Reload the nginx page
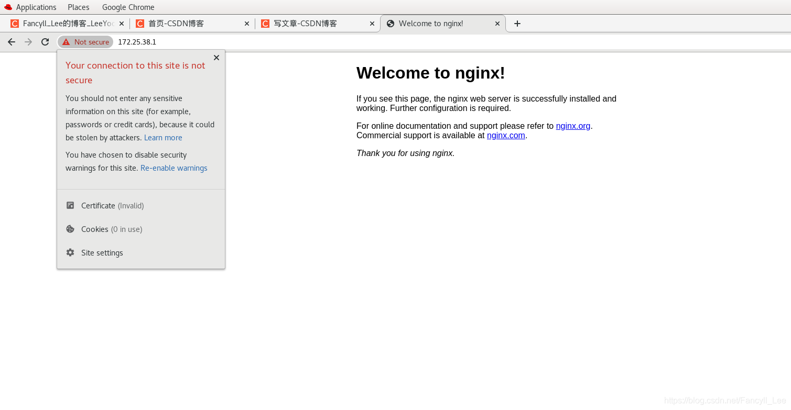Screen dimensions: 791x410 click(45, 42)
